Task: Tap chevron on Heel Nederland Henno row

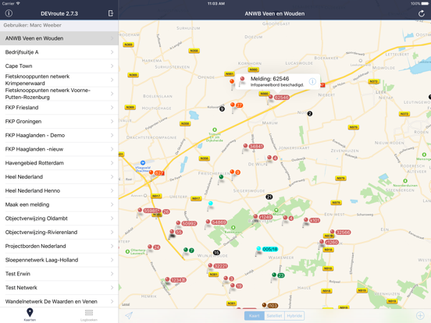Action: [112, 190]
